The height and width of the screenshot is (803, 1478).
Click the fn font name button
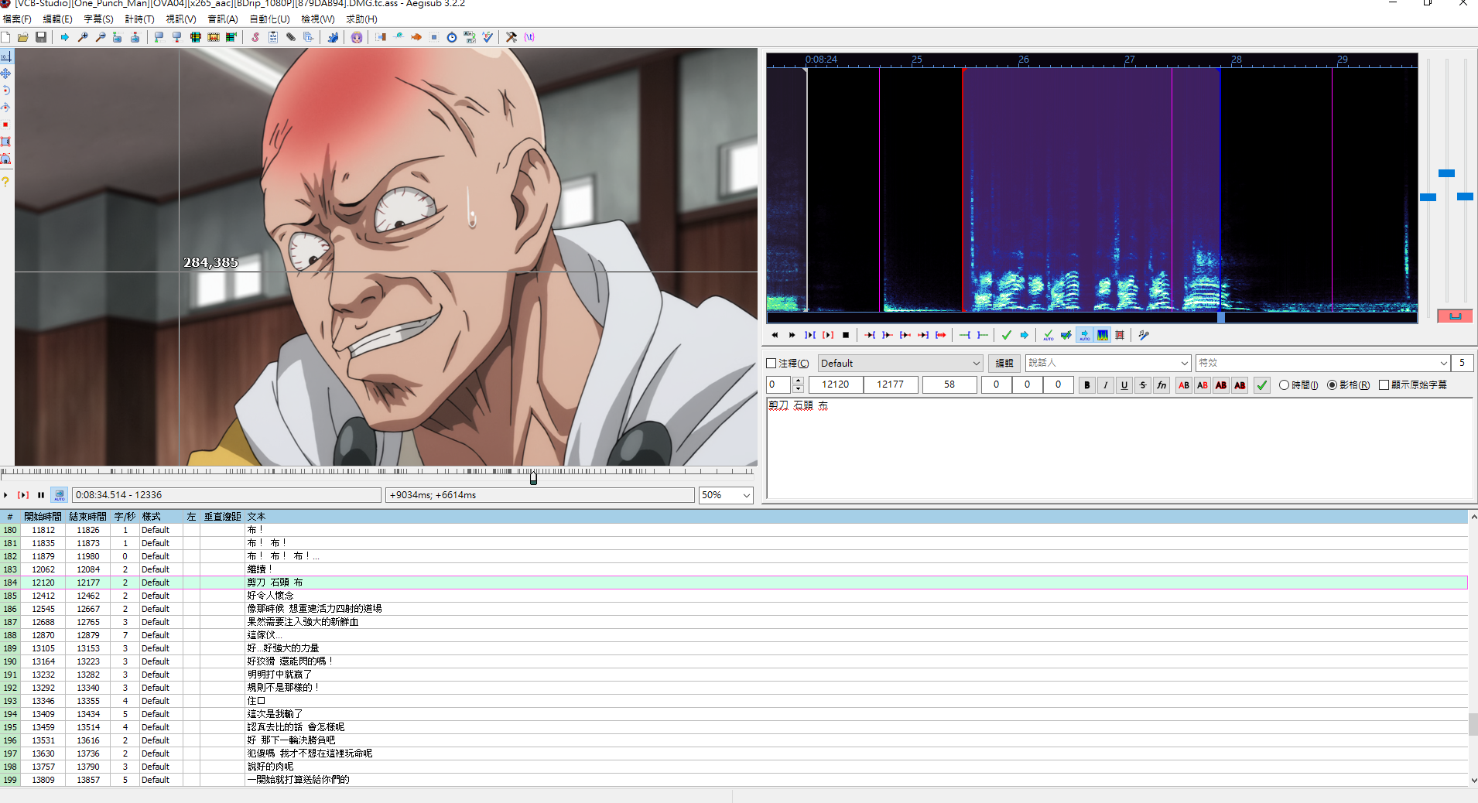pos(1162,385)
